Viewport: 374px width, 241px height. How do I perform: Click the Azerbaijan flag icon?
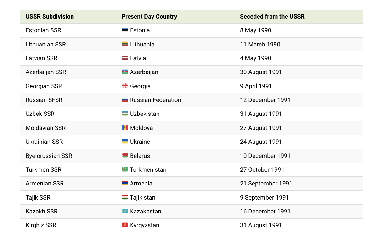[125, 72]
